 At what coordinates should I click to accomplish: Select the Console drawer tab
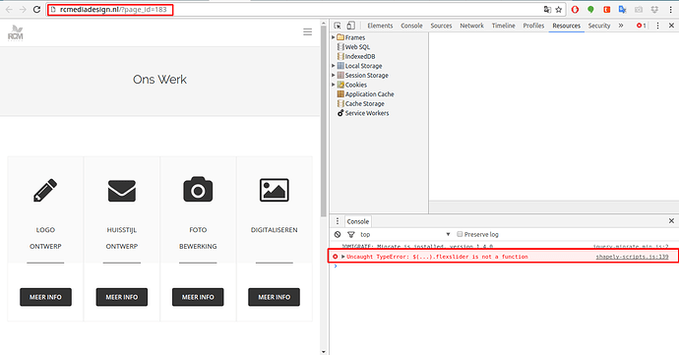pos(357,221)
